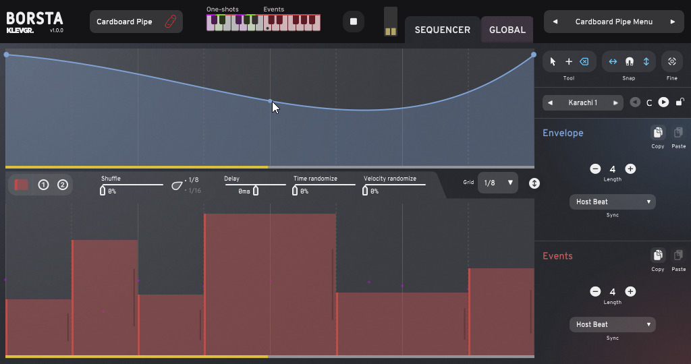Go to next Cardboard Pipe Menu item
Screen dimensions: 691x364
(x=673, y=22)
